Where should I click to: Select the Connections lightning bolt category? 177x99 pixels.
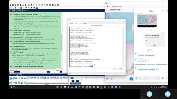(x=19, y=78)
